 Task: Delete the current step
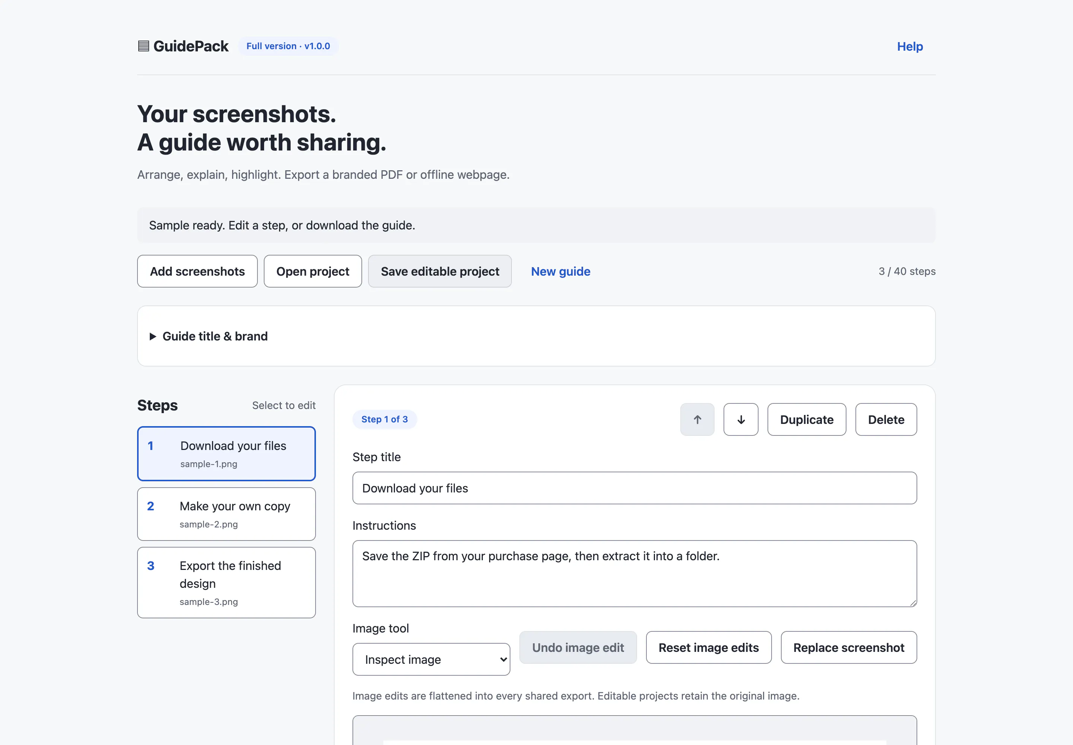point(886,419)
